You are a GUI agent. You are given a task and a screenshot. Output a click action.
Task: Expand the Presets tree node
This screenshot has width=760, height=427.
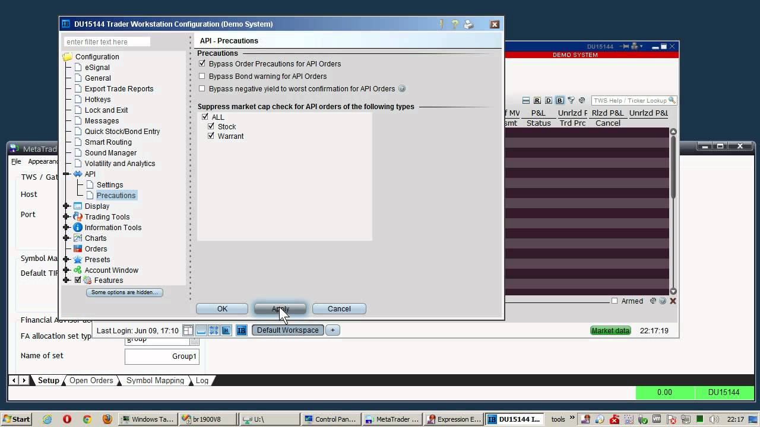click(x=66, y=260)
